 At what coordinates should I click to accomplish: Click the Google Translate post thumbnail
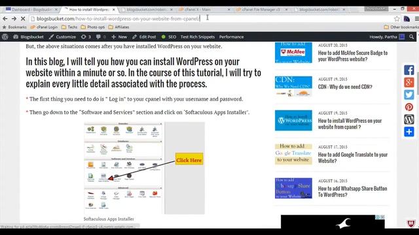tap(293, 154)
